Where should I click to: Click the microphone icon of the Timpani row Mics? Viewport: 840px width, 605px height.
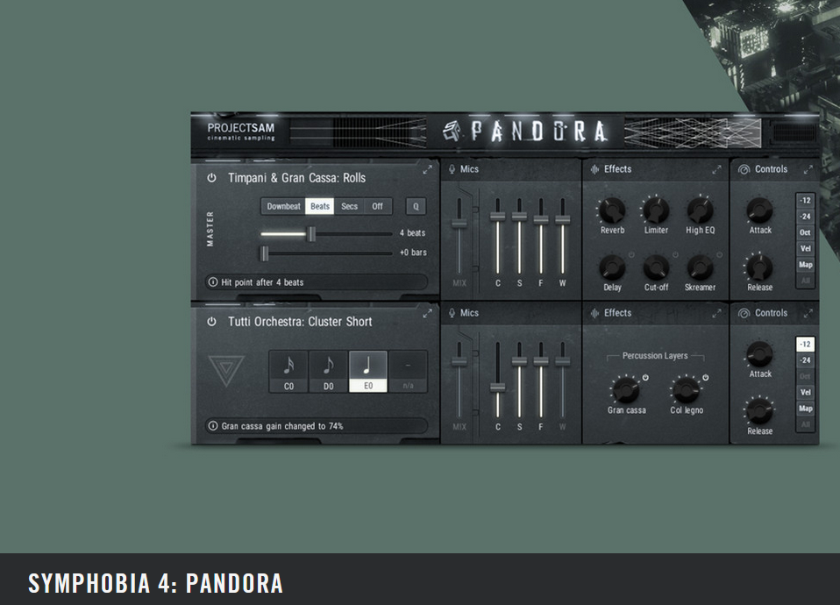[452, 169]
